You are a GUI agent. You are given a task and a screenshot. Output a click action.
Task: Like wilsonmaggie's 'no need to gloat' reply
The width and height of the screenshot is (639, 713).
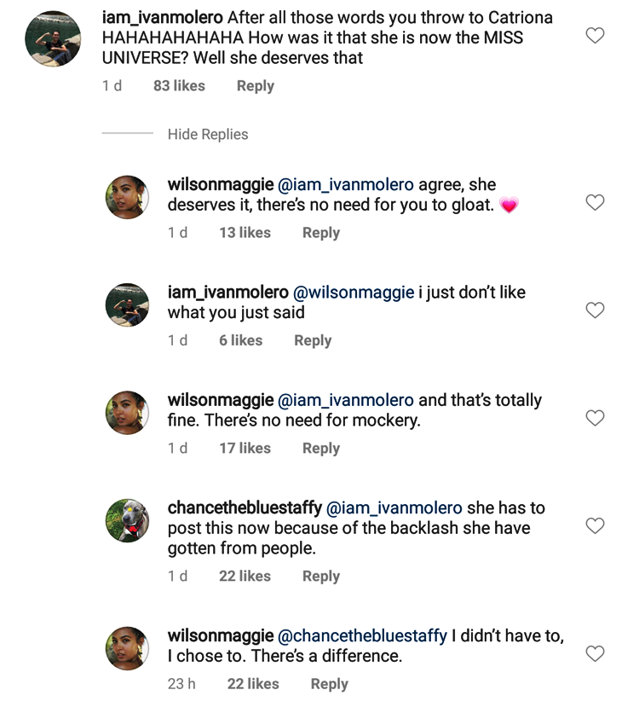(596, 203)
